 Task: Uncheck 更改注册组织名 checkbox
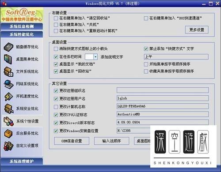point(56,91)
